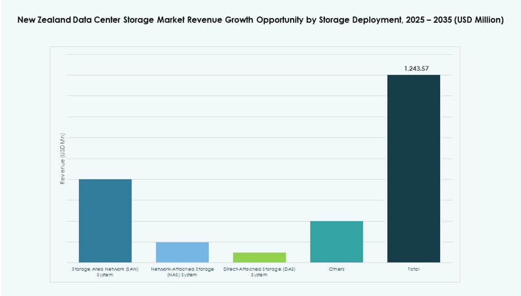Click the Total axis label
The height and width of the screenshot is (296, 521).
click(414, 269)
